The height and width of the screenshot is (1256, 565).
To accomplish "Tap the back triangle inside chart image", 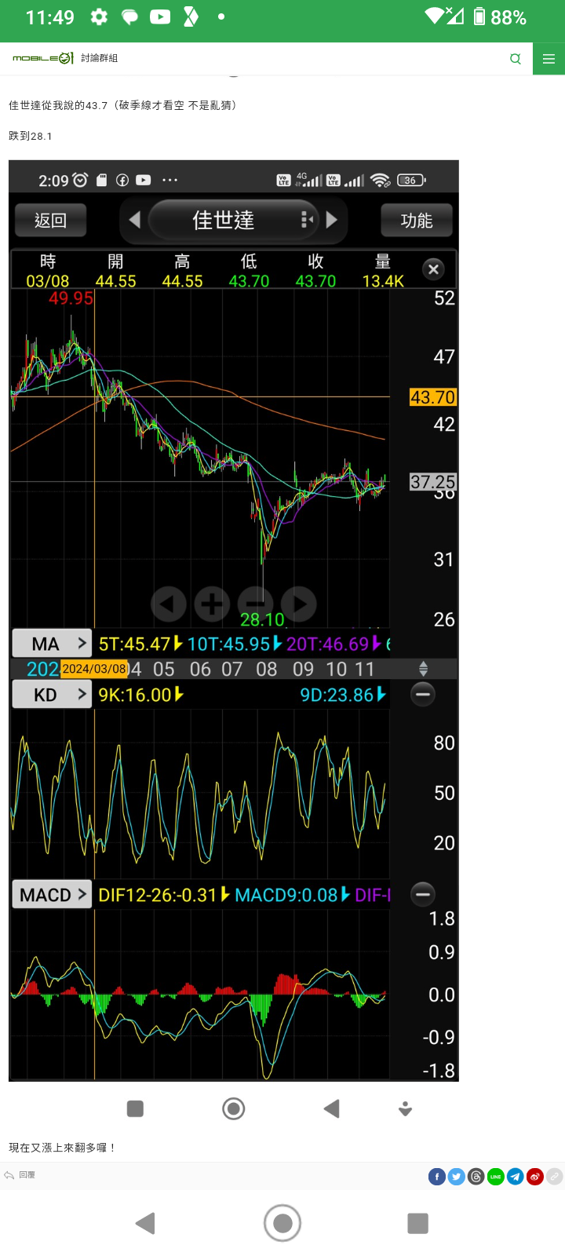I will [x=331, y=1108].
